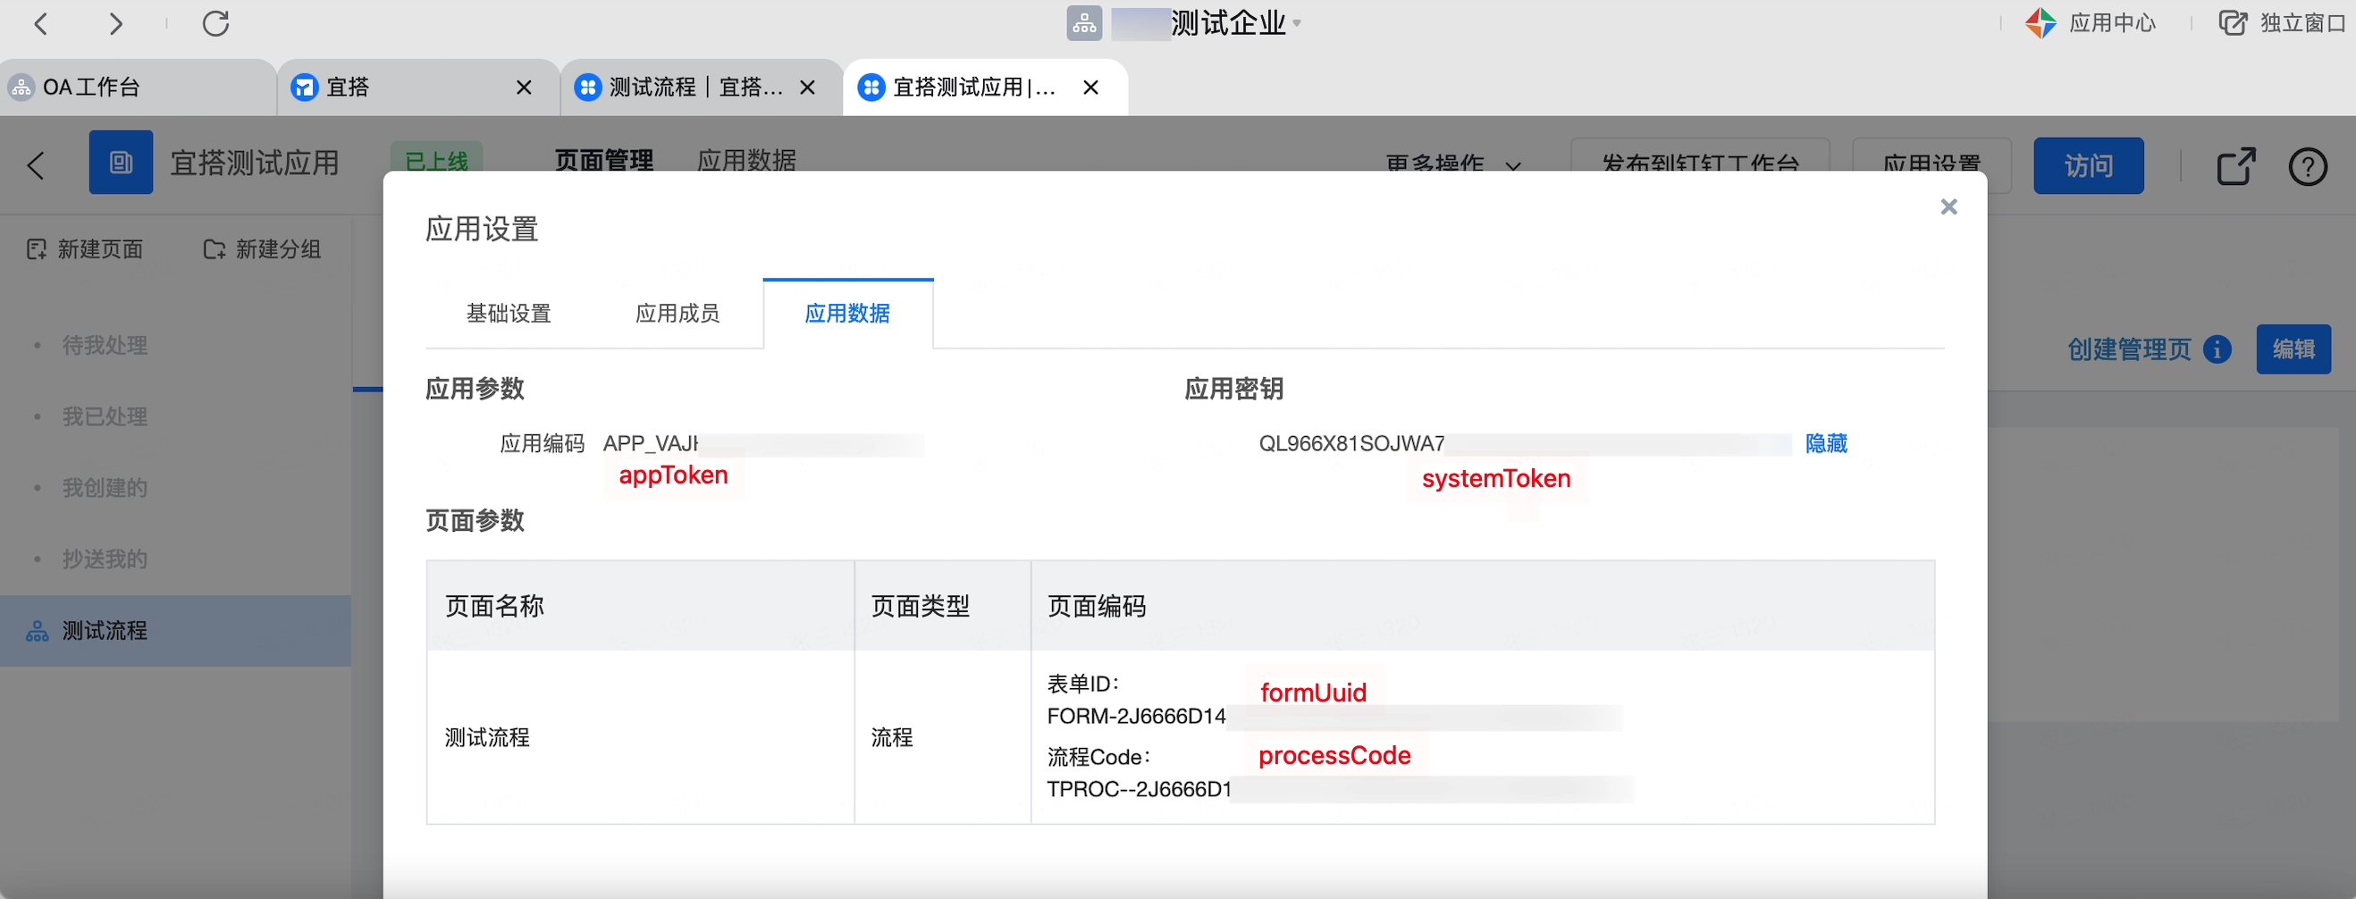Click the 已上线 status badge
Viewport: 2356px width, 899px height.
click(436, 159)
